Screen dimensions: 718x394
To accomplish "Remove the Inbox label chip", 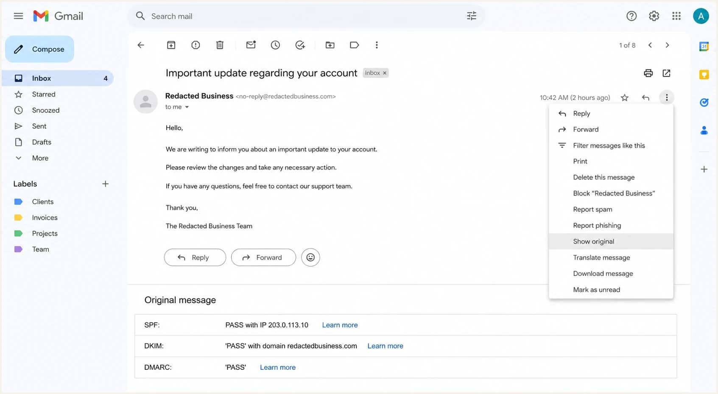I will 385,73.
